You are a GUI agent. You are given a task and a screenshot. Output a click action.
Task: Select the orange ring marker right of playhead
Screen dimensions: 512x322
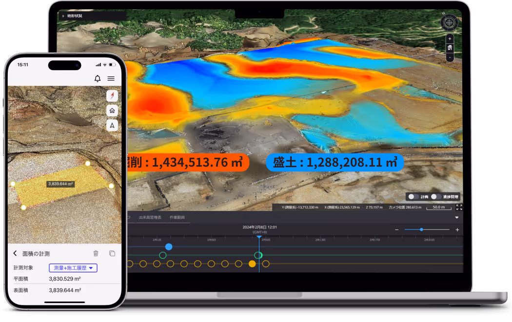[x=266, y=264]
